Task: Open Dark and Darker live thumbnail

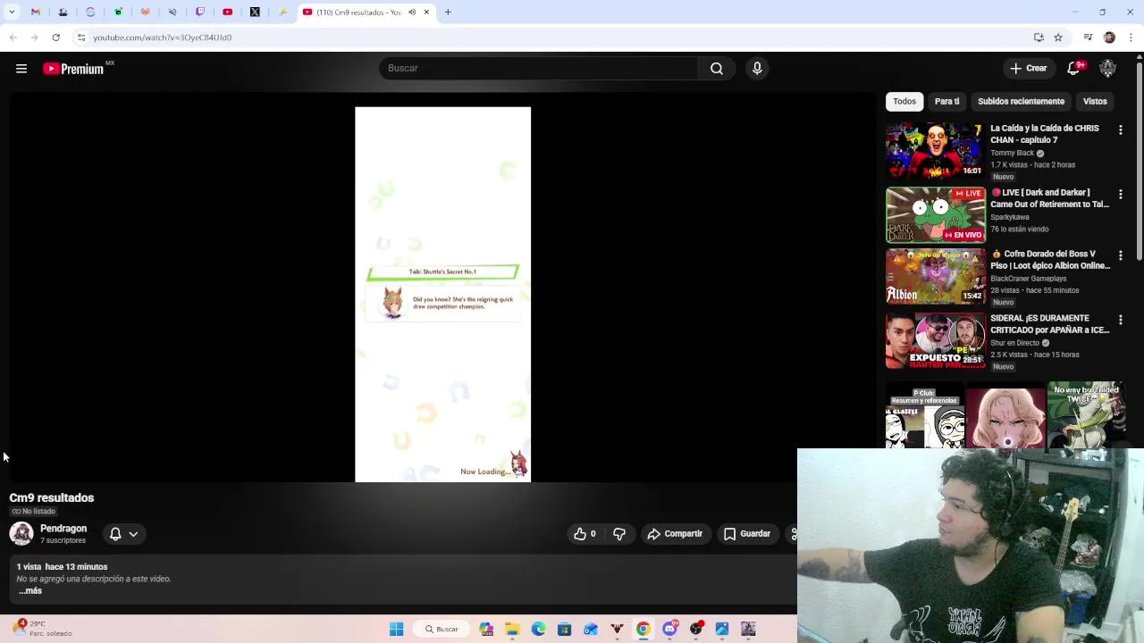Action: click(x=936, y=215)
